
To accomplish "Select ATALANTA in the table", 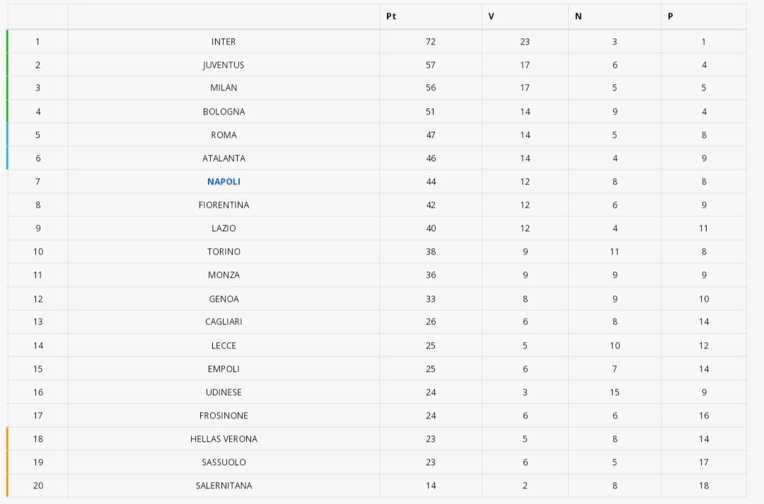I will pos(224,158).
